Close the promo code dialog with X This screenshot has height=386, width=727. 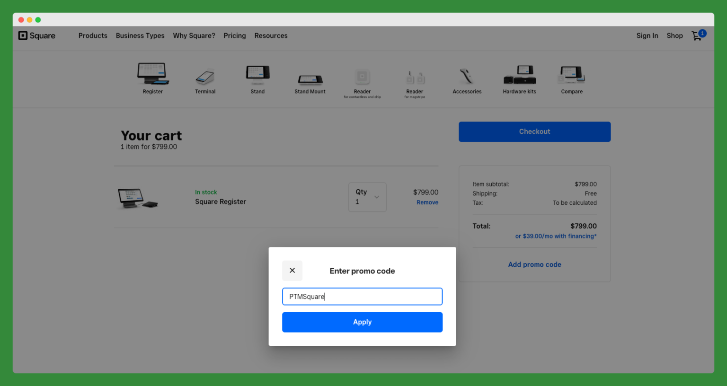click(292, 271)
